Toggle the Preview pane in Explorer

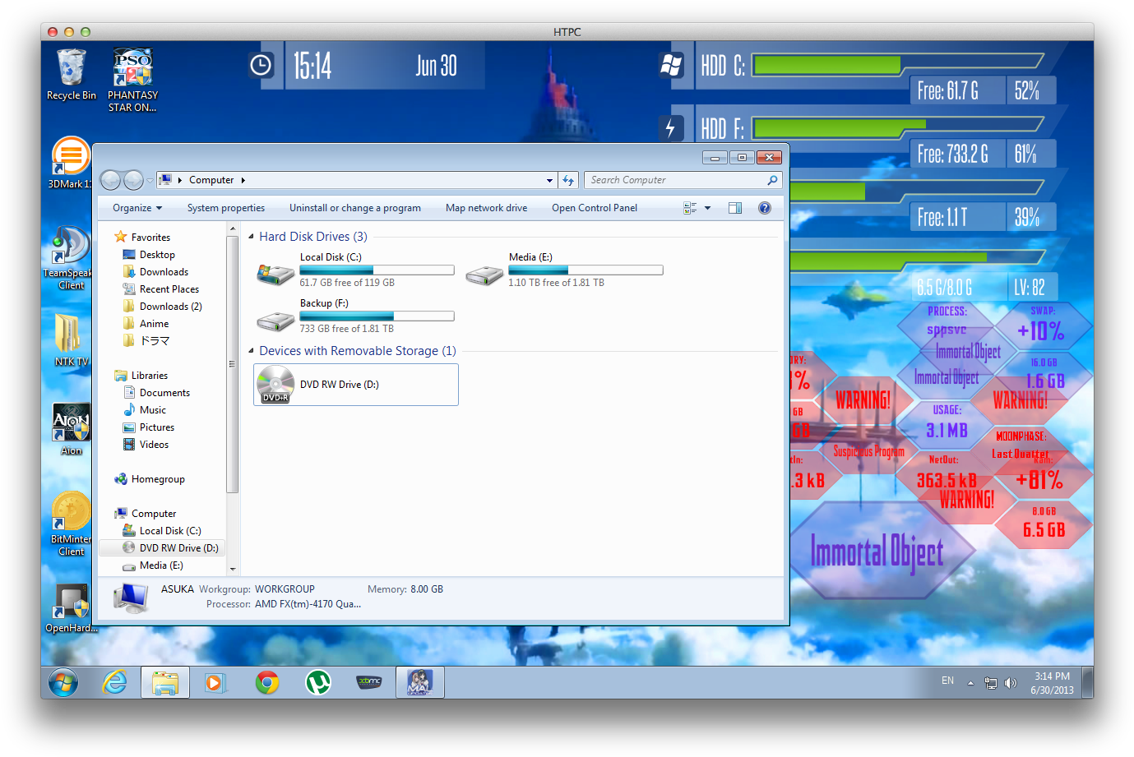pyautogui.click(x=734, y=207)
